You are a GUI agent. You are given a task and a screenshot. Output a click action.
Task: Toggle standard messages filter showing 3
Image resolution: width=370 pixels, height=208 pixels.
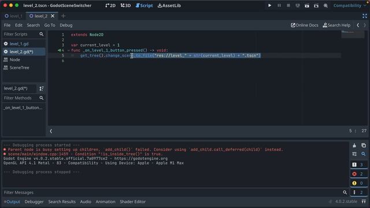358,165
